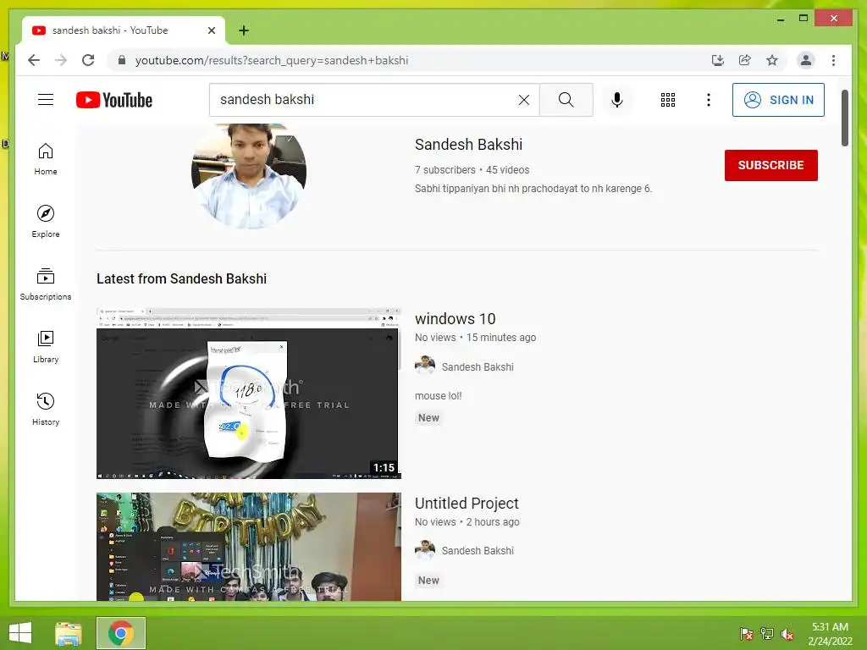
Task: Go to Home in the sidebar
Action: coord(46,159)
